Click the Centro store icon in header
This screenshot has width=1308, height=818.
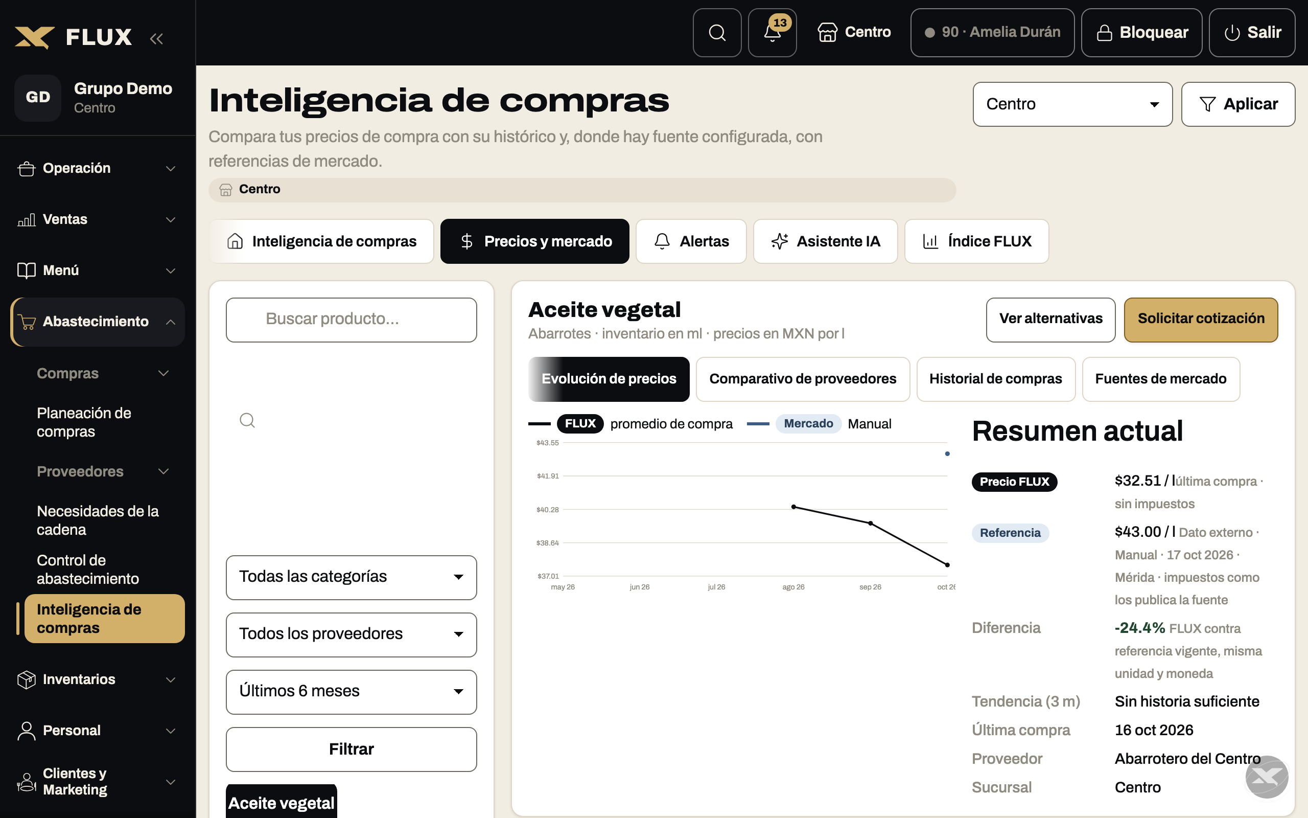(827, 32)
